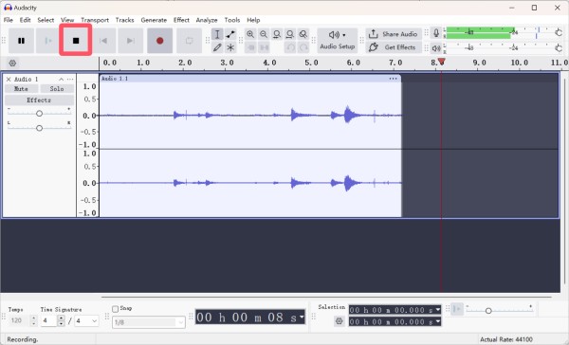The image size is (569, 345).
Task: Close the Audio 1 track
Action: (x=9, y=79)
